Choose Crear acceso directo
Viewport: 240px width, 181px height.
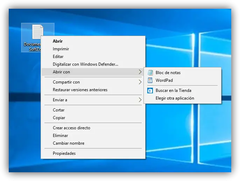93,128
